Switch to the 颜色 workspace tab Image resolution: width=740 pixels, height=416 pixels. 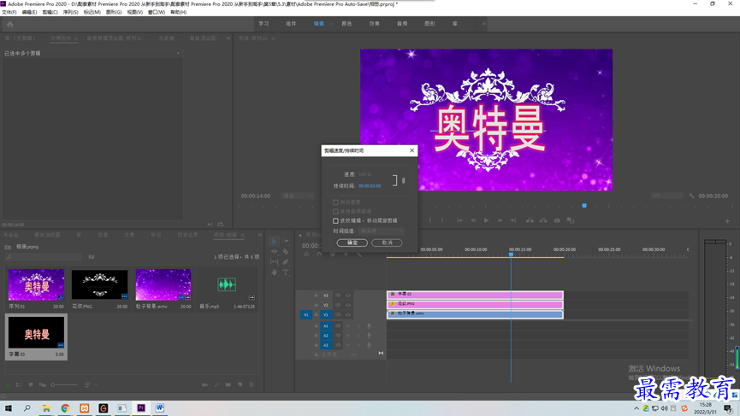tap(346, 24)
